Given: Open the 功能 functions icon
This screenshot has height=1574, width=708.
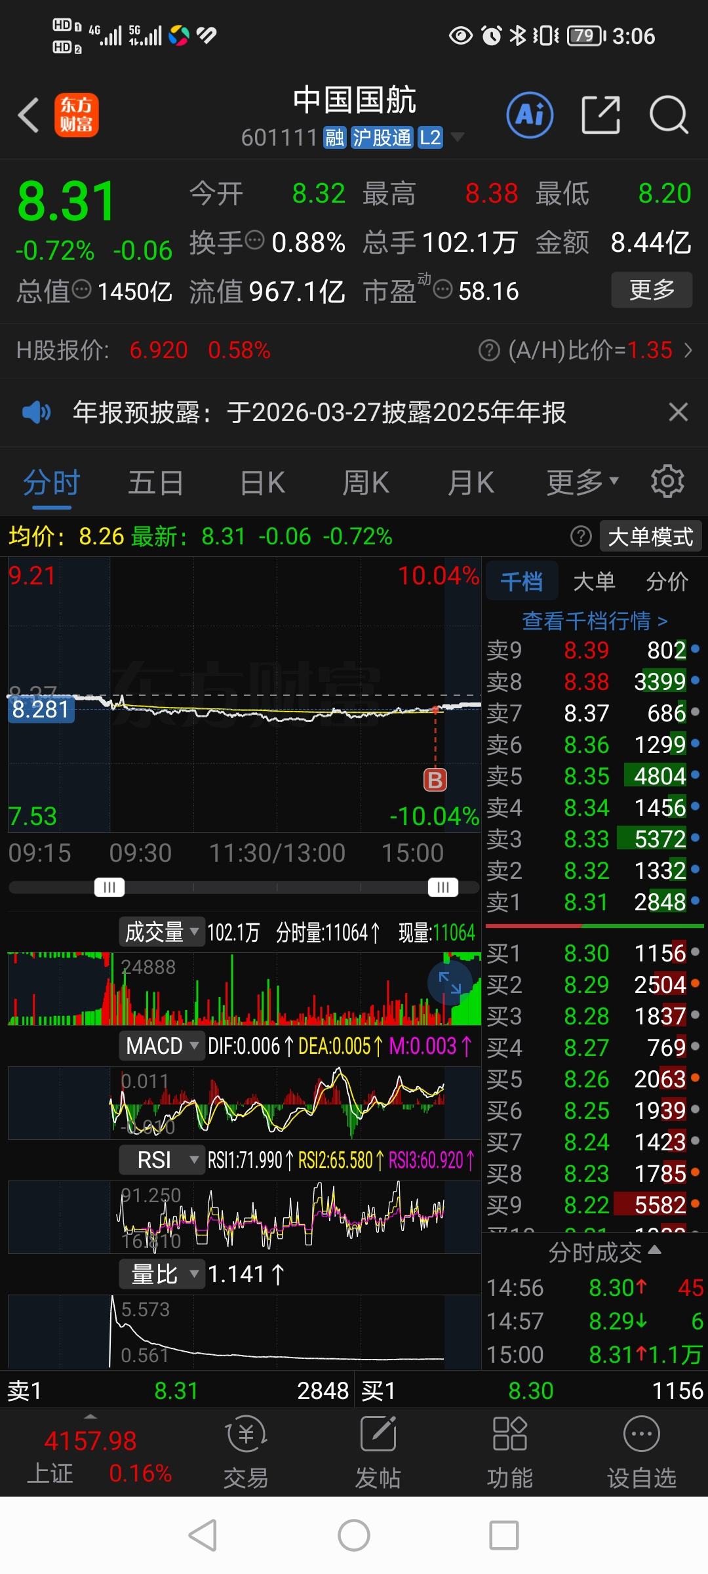Looking at the screenshot, I should (x=509, y=1452).
